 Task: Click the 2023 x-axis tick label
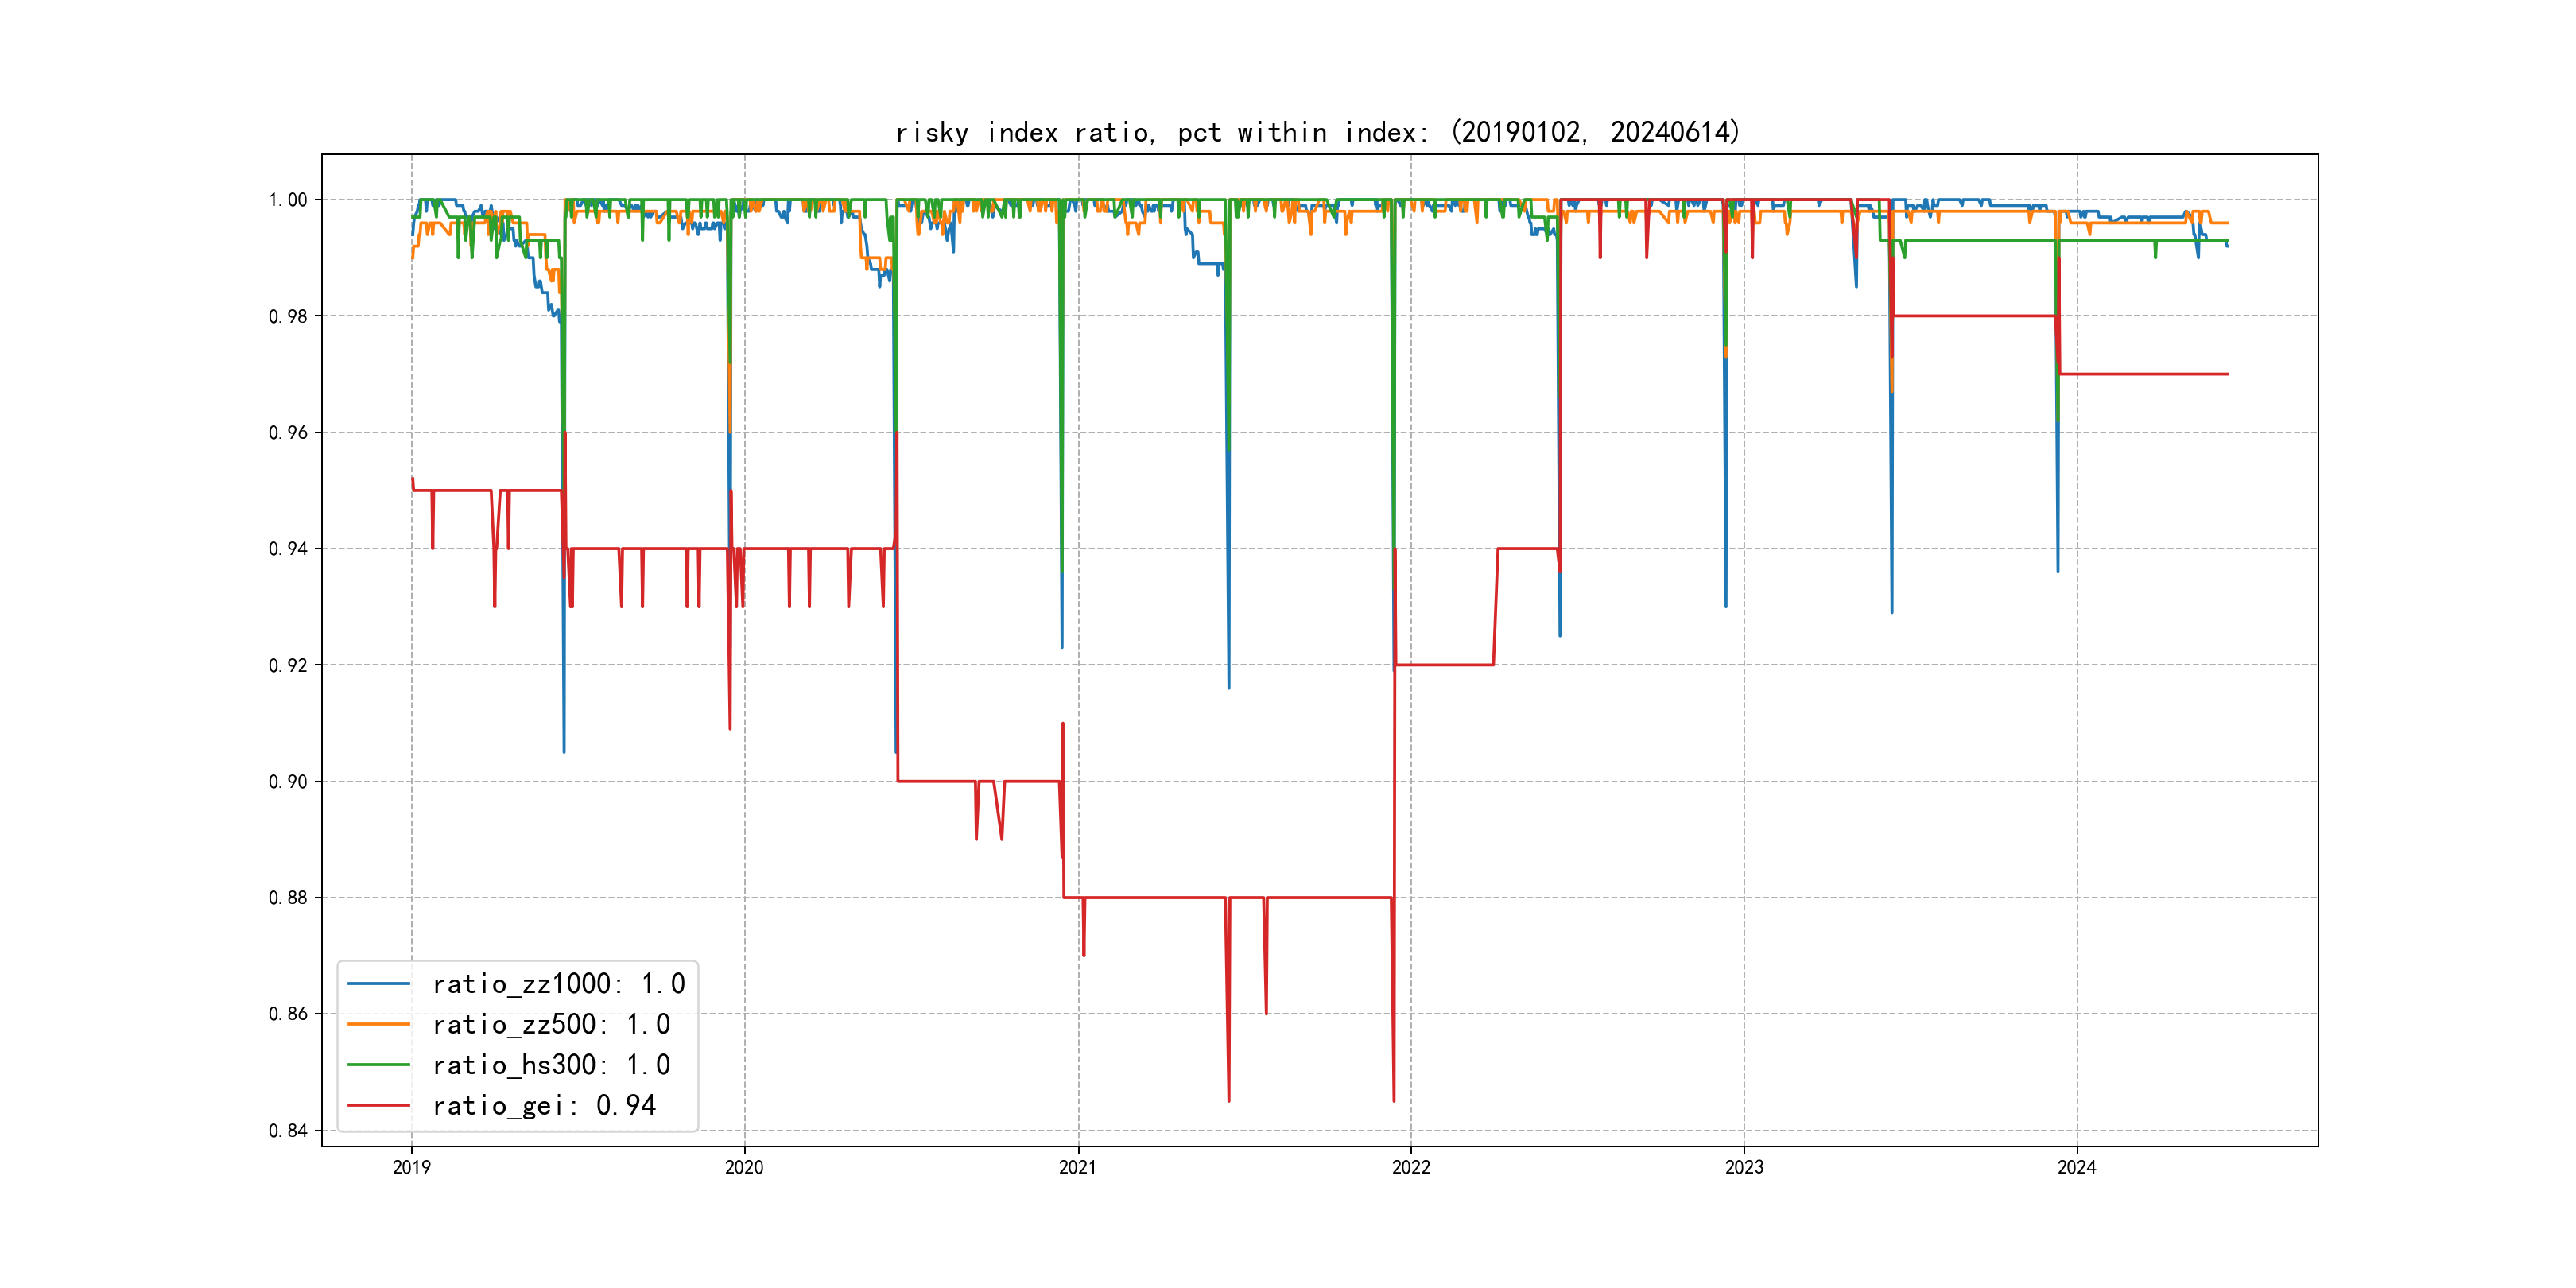(1744, 1167)
